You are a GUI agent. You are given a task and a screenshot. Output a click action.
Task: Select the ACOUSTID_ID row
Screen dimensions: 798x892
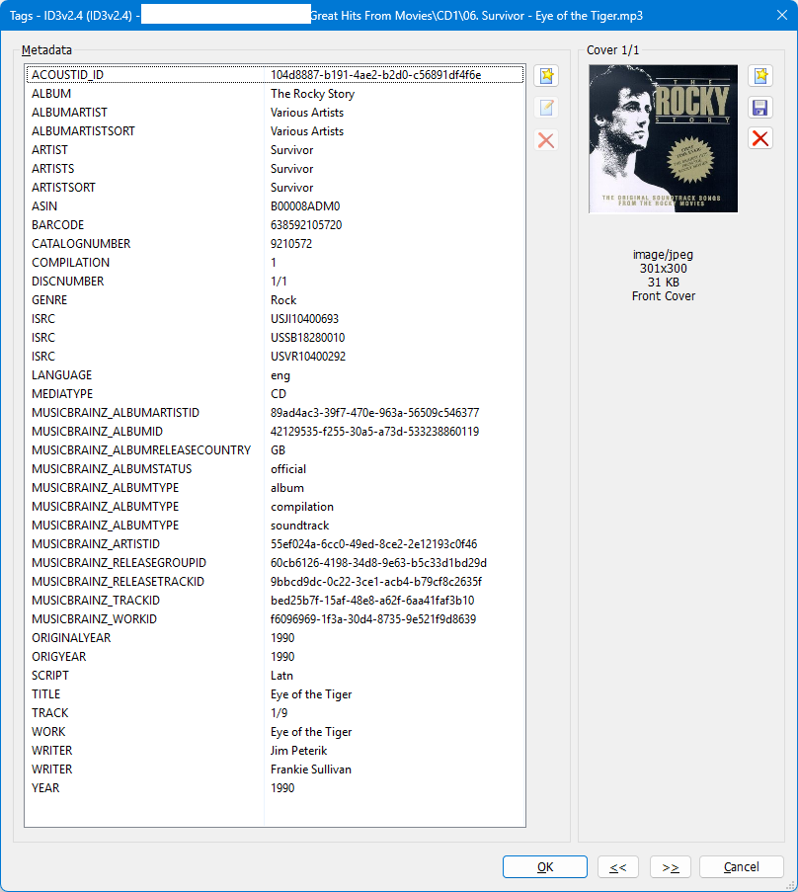pyautogui.click(x=275, y=74)
